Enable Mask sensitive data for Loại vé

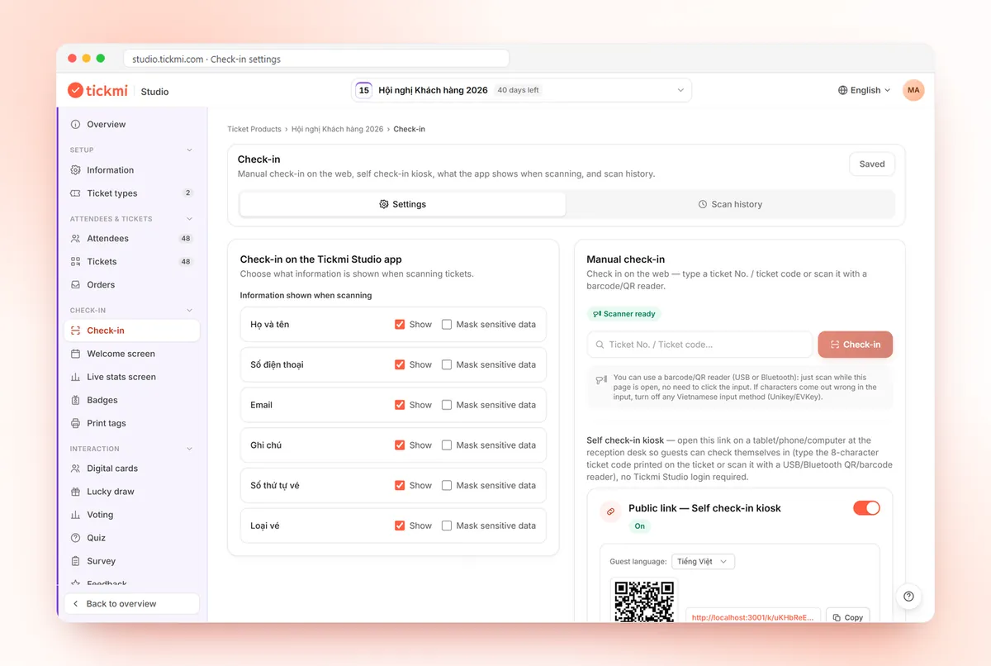pyautogui.click(x=447, y=526)
